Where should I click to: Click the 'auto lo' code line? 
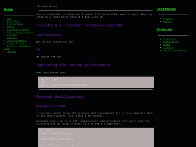(44, 131)
